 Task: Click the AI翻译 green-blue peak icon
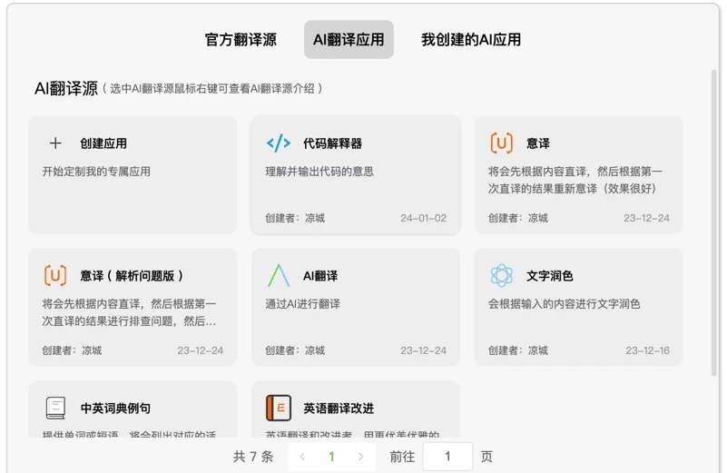tap(279, 276)
